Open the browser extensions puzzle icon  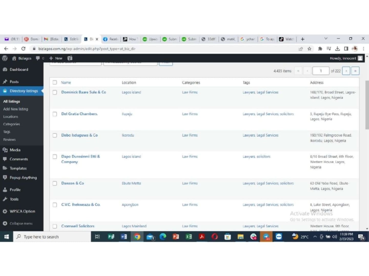(x=320, y=49)
